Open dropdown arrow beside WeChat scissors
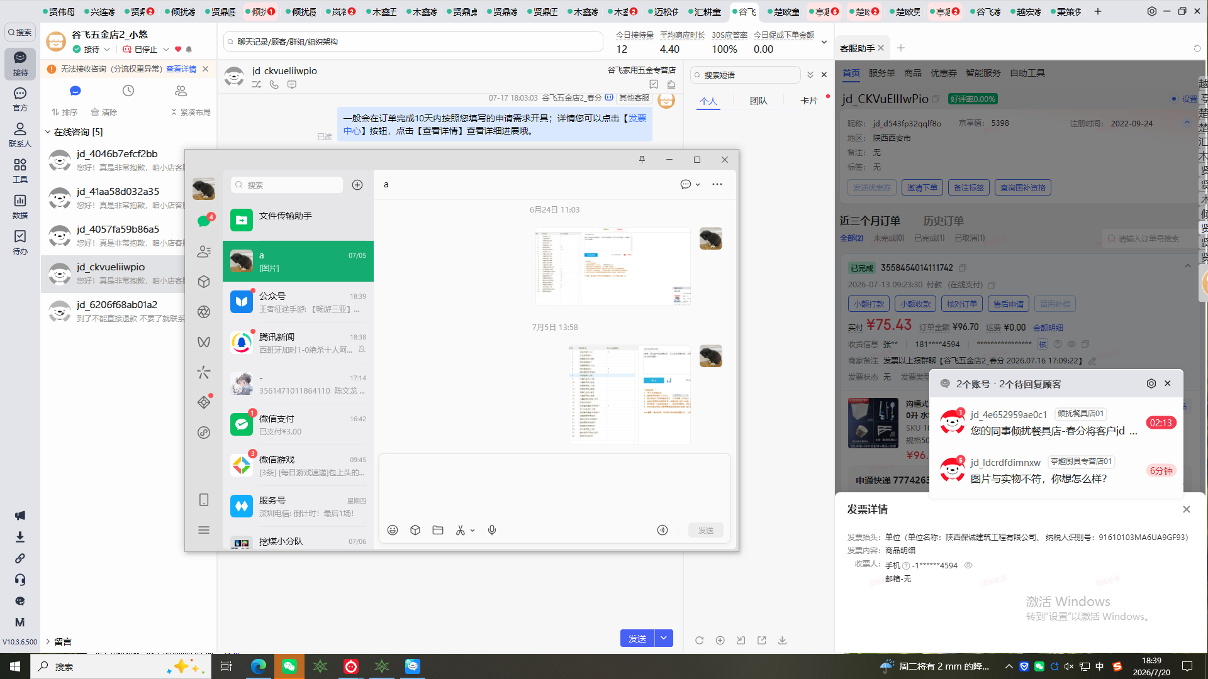 pyautogui.click(x=473, y=530)
